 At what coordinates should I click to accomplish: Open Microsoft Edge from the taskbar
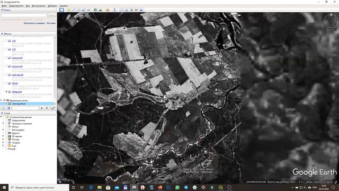pos(91,187)
